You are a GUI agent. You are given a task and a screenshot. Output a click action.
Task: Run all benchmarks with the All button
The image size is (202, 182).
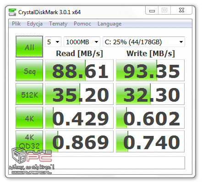pyautogui.click(x=29, y=47)
